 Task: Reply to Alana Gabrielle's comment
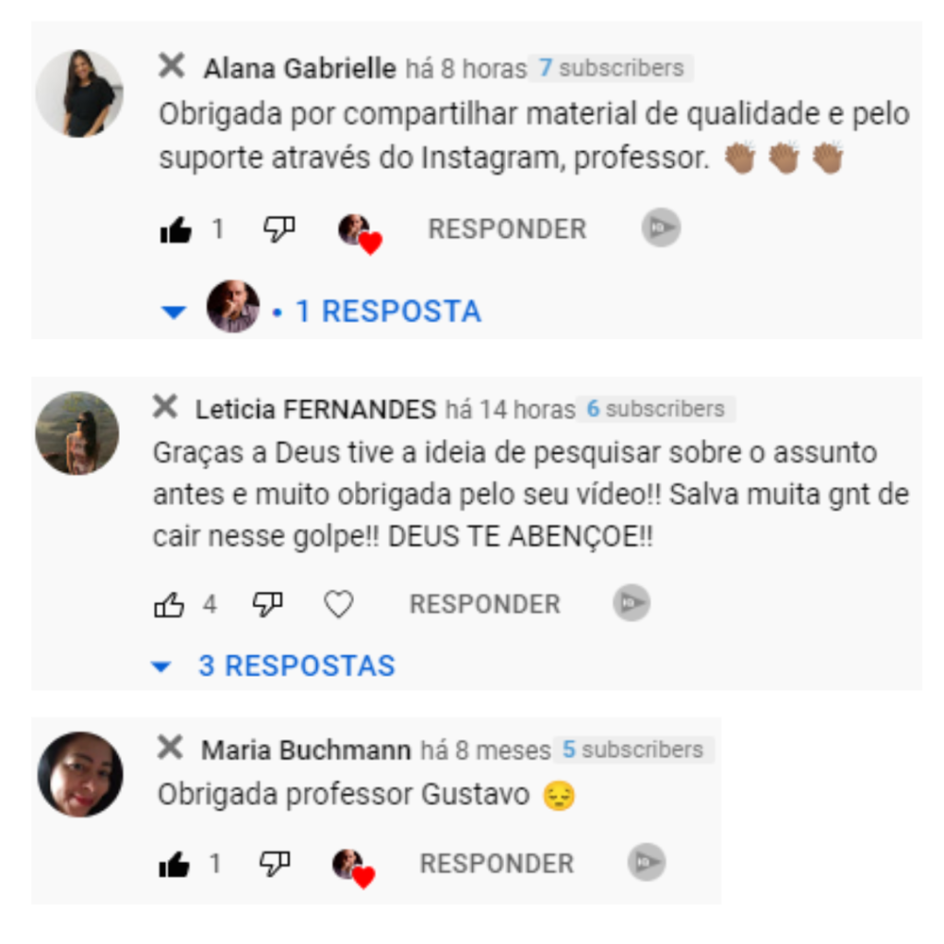pos(507,230)
